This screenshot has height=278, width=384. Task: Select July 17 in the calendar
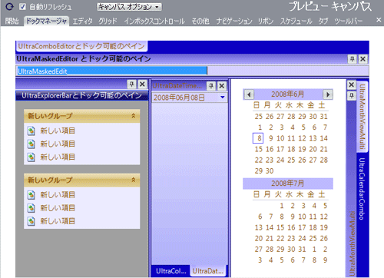click(302, 227)
